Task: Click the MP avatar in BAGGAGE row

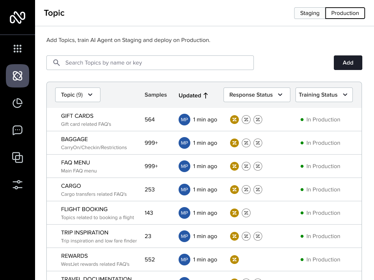Action: click(184, 143)
